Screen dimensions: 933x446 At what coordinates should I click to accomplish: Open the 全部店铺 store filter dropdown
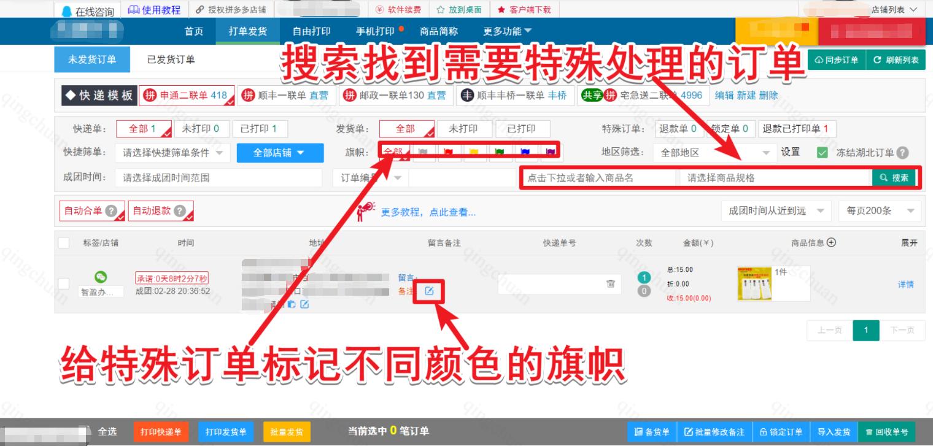click(279, 153)
